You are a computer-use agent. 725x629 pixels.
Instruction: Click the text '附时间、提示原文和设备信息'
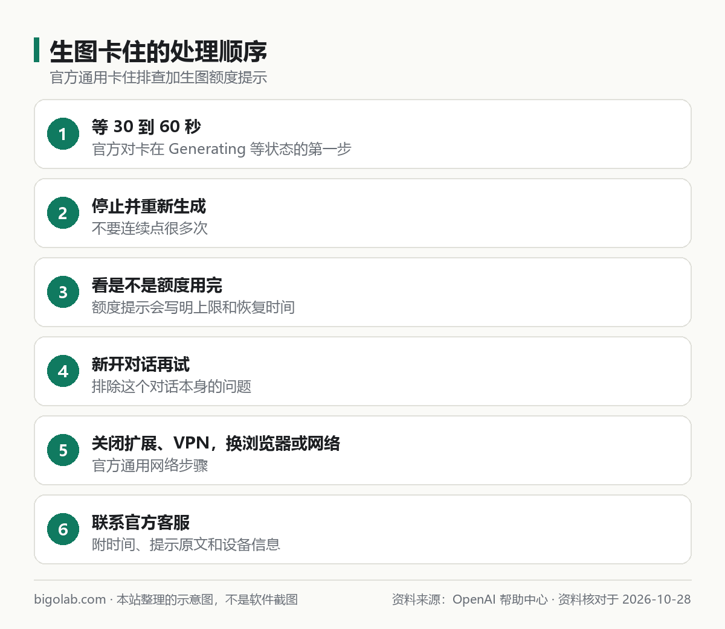[186, 544]
